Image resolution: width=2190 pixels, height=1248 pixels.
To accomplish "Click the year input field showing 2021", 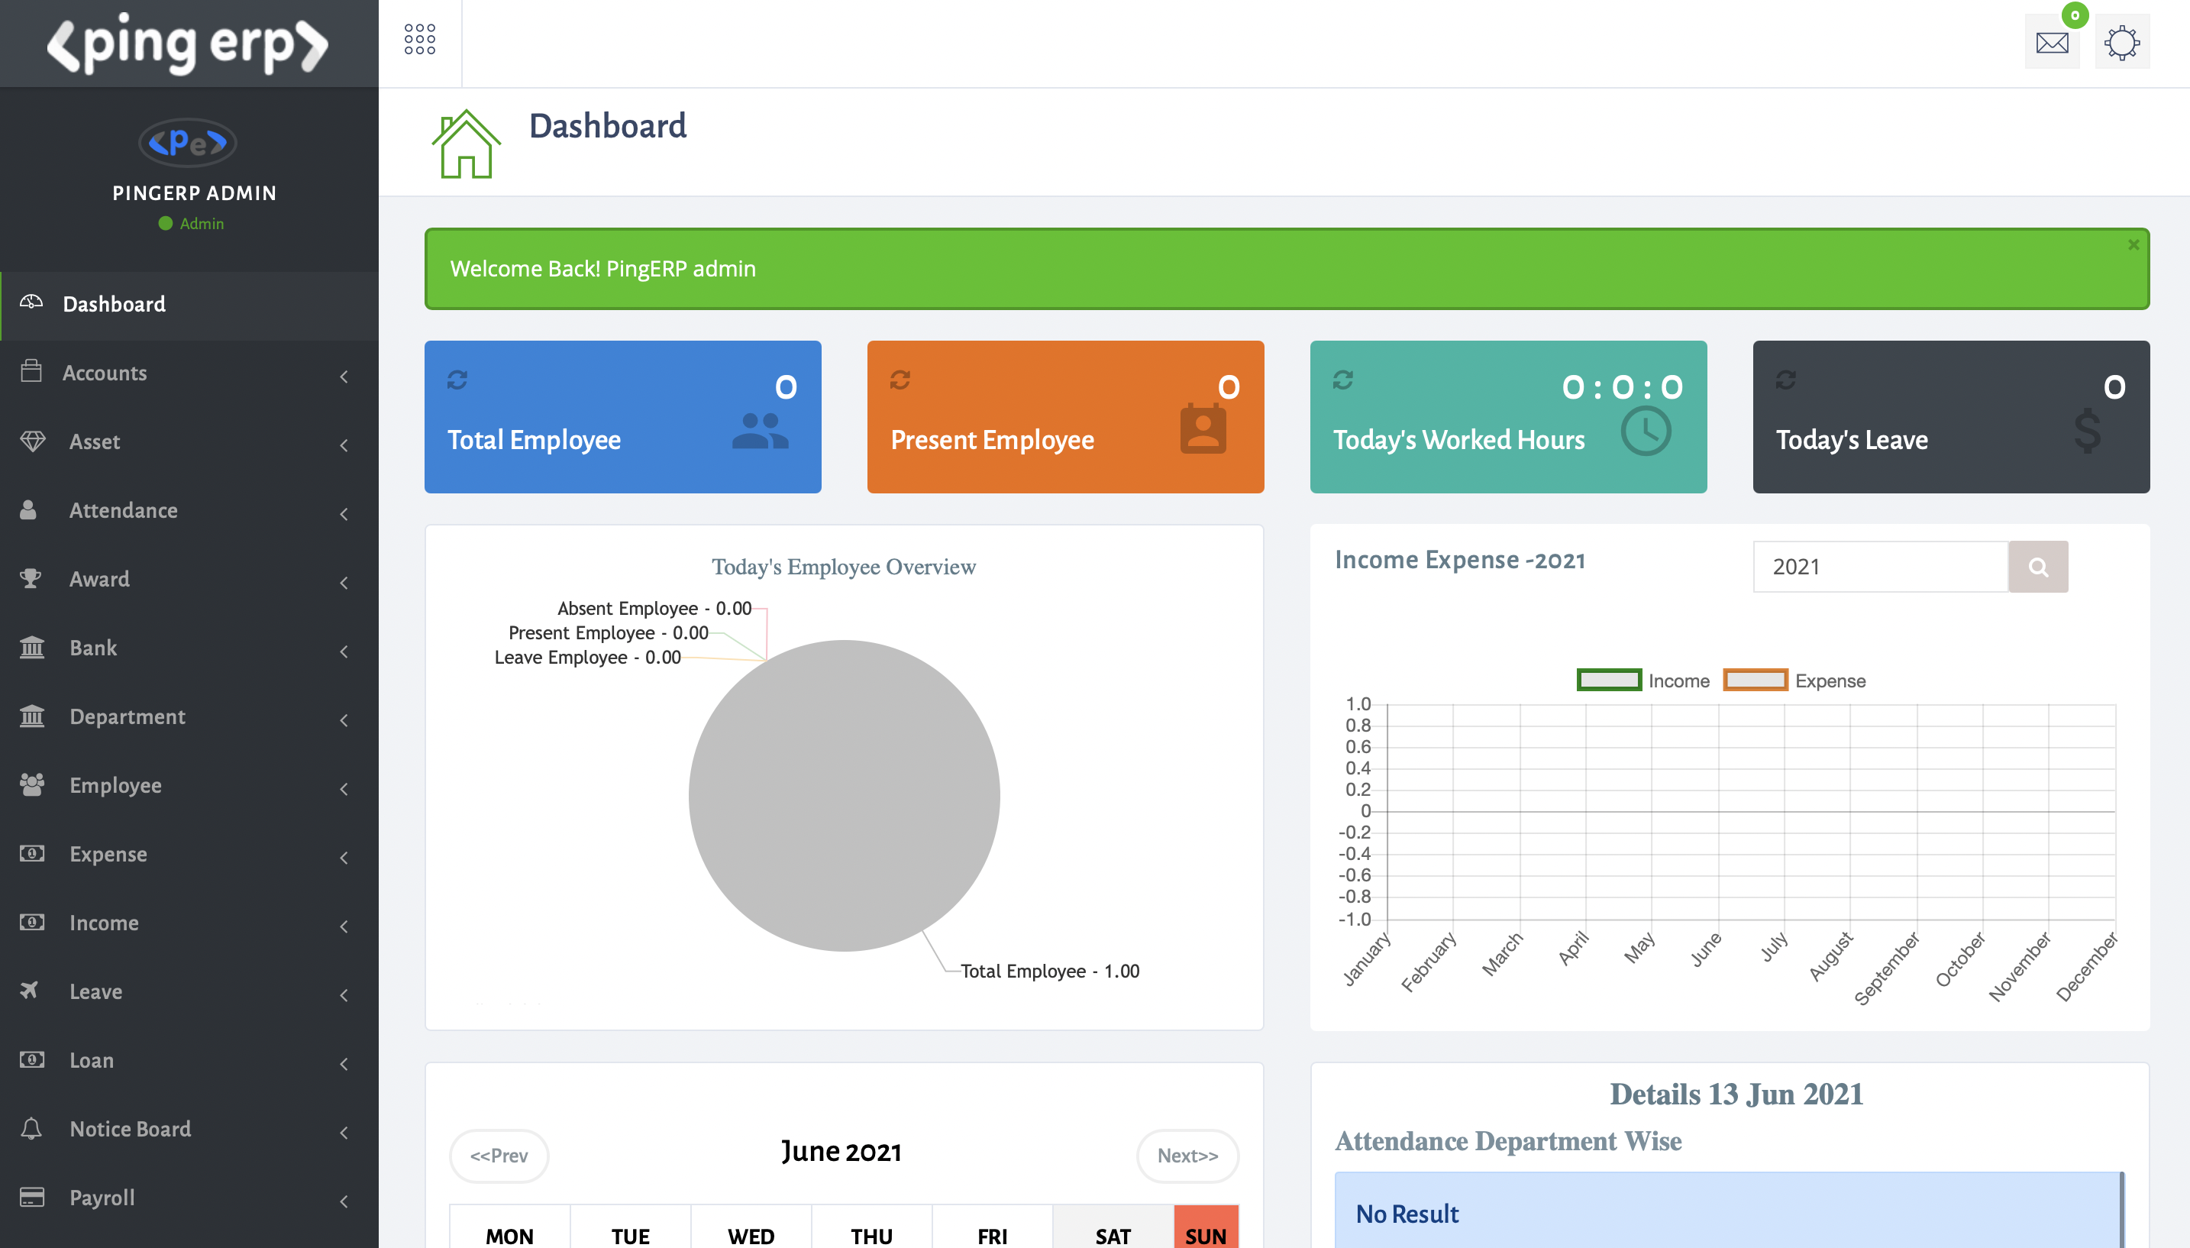I will pyautogui.click(x=1880, y=567).
